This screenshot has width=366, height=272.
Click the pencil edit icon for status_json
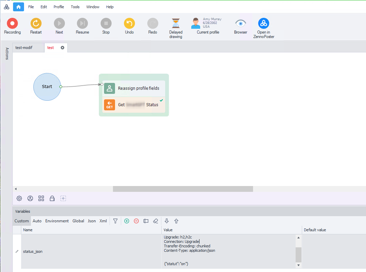[x=17, y=251]
